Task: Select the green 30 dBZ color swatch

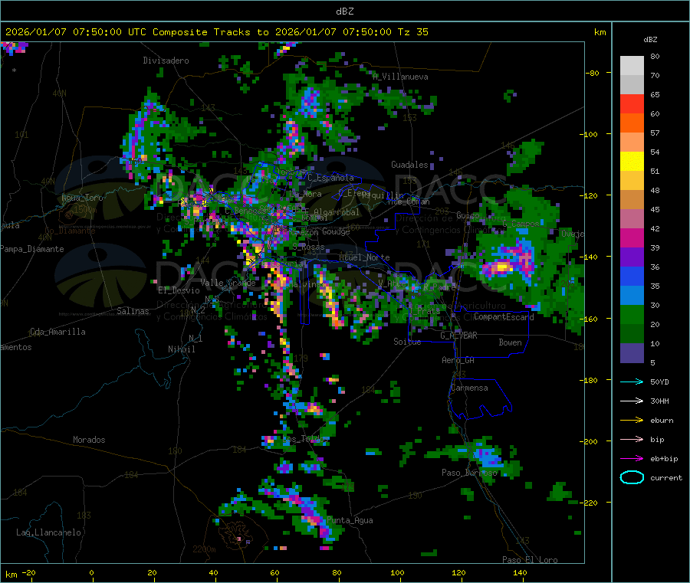Action: coord(632,314)
